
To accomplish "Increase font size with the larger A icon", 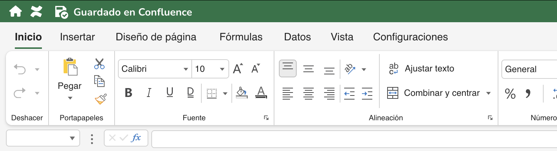I will 238,69.
